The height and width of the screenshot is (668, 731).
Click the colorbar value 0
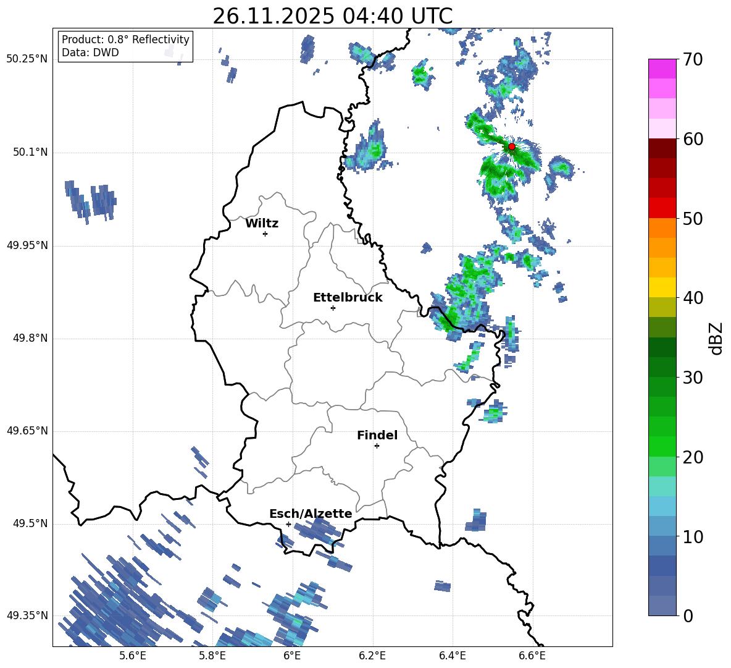coord(688,615)
